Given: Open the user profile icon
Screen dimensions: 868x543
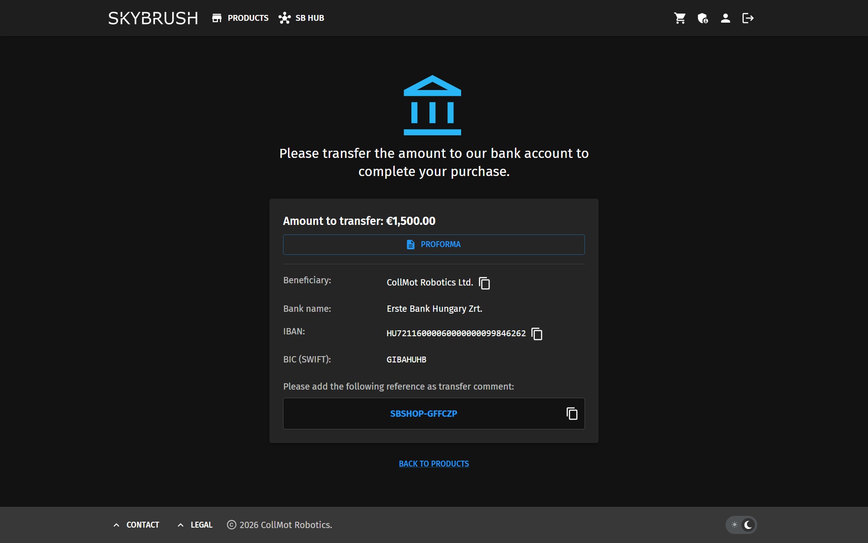Looking at the screenshot, I should pos(725,18).
